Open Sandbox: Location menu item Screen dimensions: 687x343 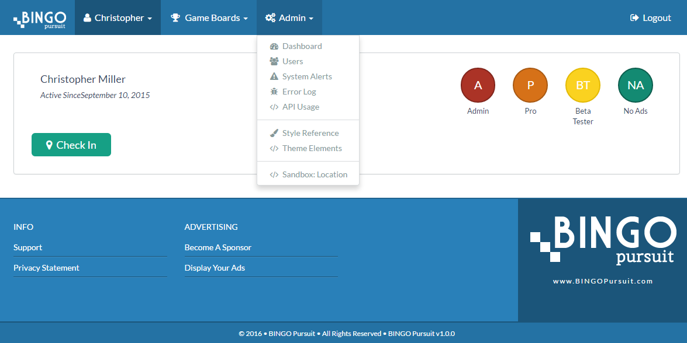pos(315,175)
